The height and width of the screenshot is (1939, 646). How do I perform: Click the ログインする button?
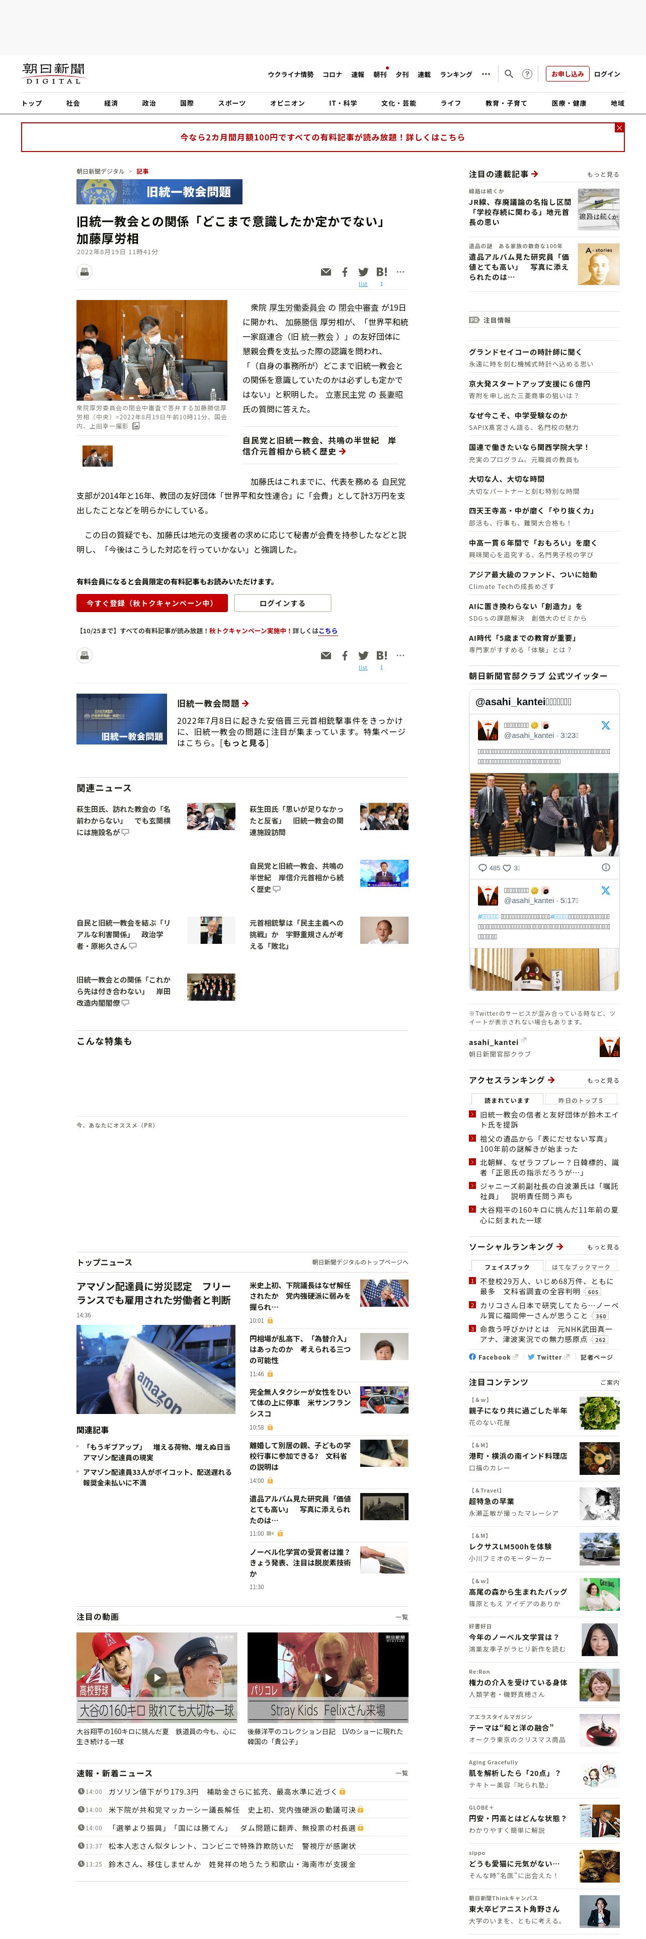pyautogui.click(x=282, y=603)
